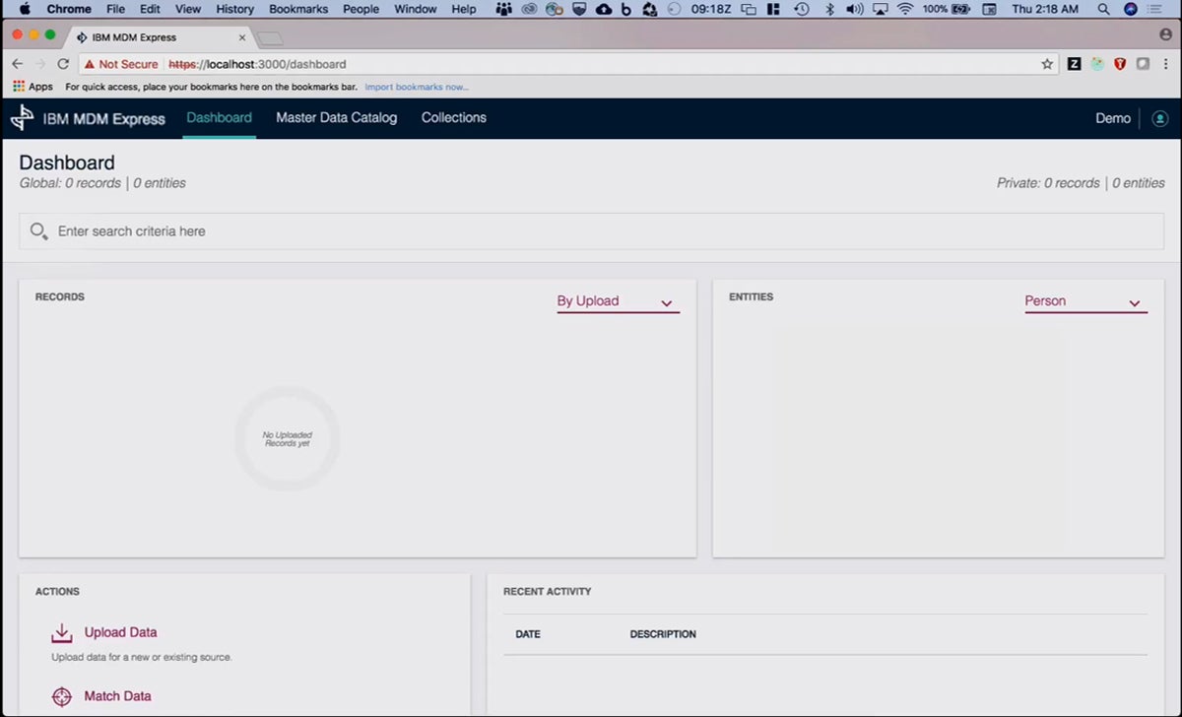
Task: Switch to the Dashboard tab
Action: [x=219, y=118]
